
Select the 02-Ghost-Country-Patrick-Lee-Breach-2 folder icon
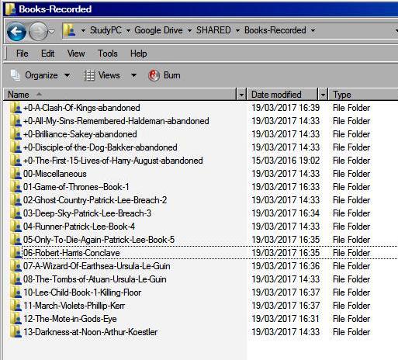tap(16, 200)
